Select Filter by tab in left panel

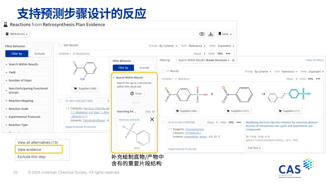coord(17,54)
